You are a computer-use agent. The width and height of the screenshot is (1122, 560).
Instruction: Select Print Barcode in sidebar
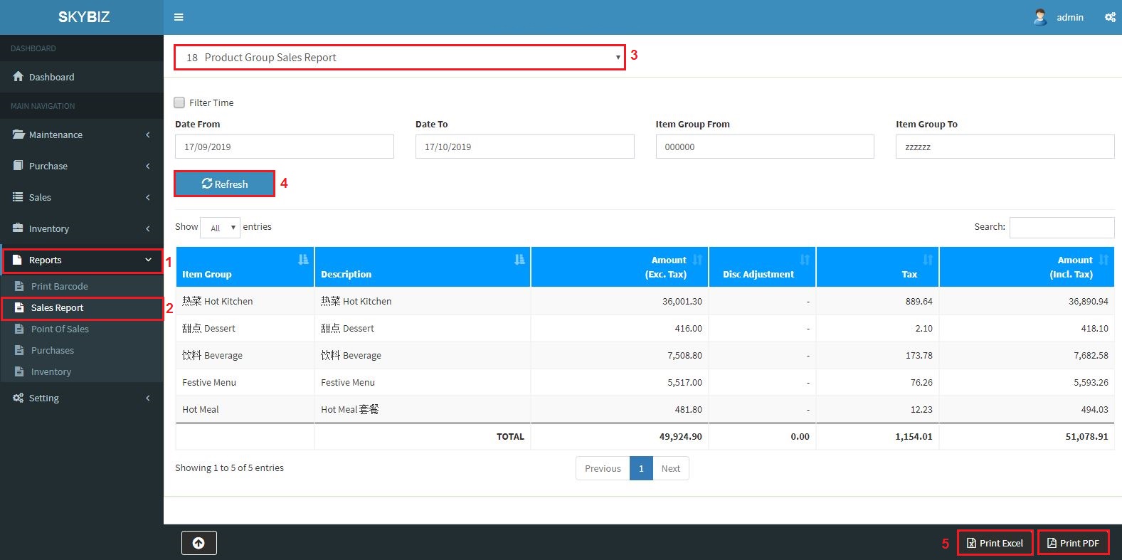coord(59,287)
